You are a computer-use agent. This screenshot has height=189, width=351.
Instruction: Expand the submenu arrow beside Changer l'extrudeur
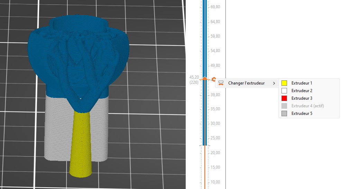point(274,83)
